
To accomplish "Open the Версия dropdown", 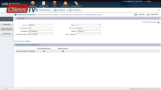I will tap(99, 25).
